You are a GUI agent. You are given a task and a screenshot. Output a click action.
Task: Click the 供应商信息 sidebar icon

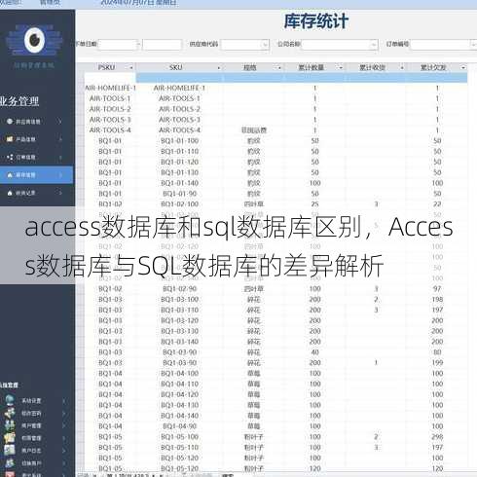(10, 122)
